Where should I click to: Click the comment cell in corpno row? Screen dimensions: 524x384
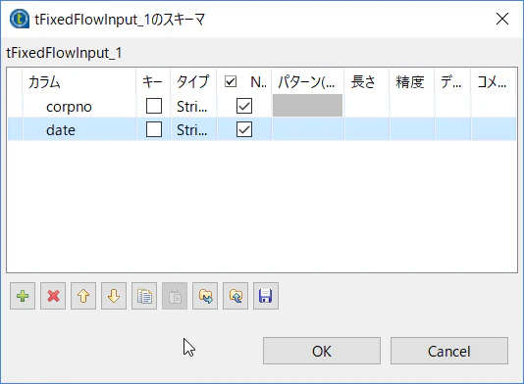click(x=494, y=107)
